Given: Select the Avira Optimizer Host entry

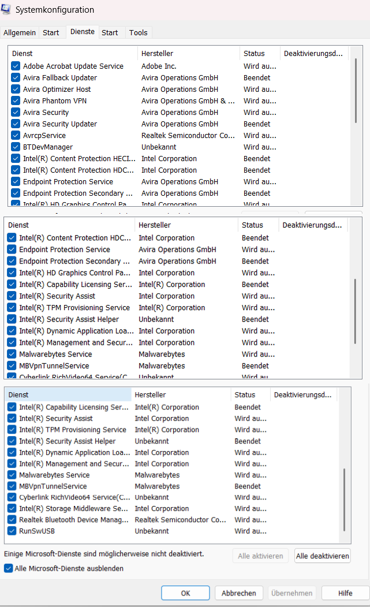Looking at the screenshot, I should pyautogui.click(x=57, y=90).
